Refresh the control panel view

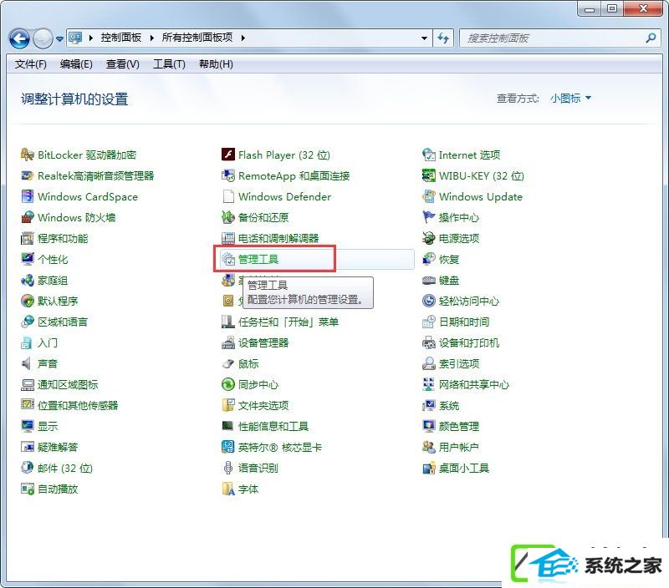[443, 38]
